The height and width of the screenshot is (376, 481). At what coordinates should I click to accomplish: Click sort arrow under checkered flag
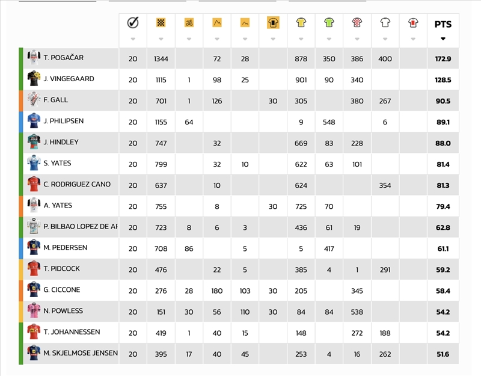(x=161, y=39)
